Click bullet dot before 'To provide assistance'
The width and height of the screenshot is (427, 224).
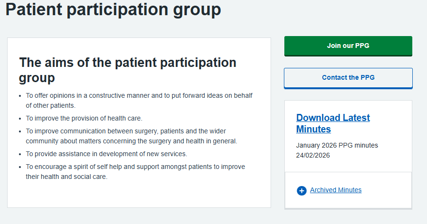click(20, 154)
